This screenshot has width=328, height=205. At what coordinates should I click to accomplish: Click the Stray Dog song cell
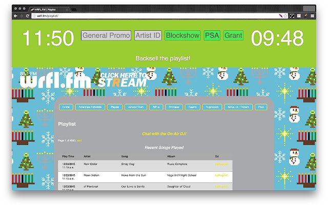128,164
